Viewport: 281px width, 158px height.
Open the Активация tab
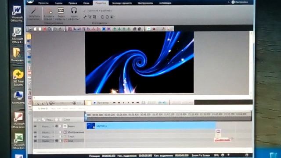(165, 3)
